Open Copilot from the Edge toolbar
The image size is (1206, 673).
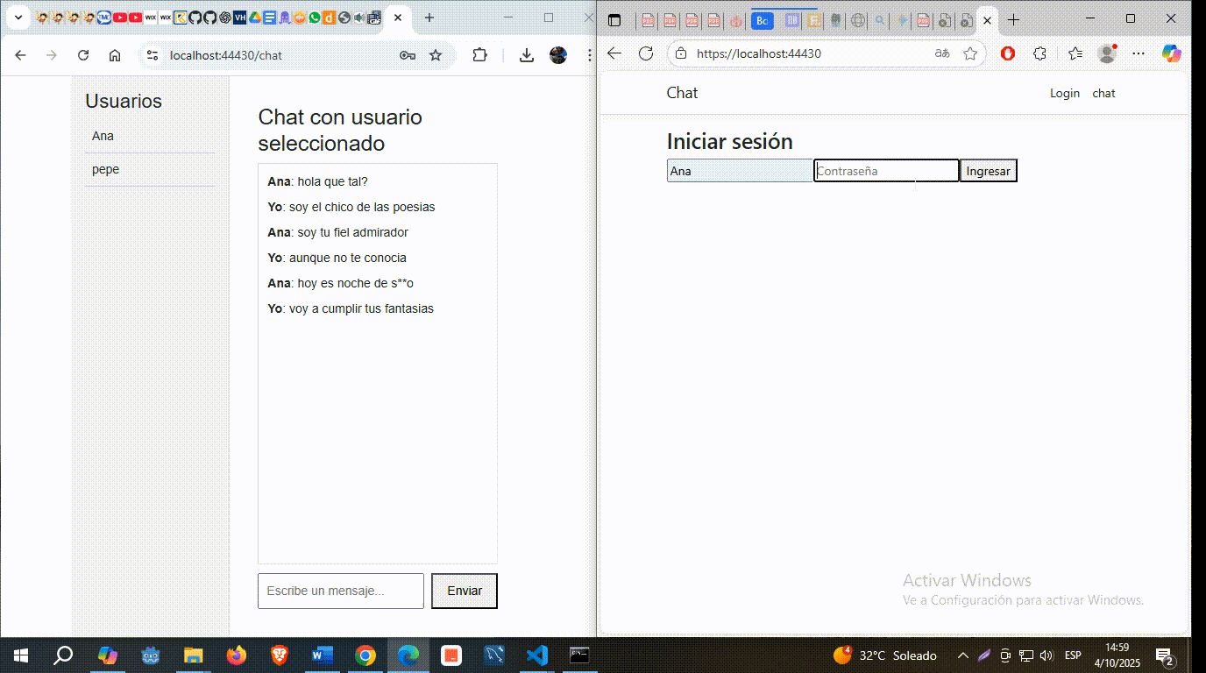click(x=1174, y=53)
